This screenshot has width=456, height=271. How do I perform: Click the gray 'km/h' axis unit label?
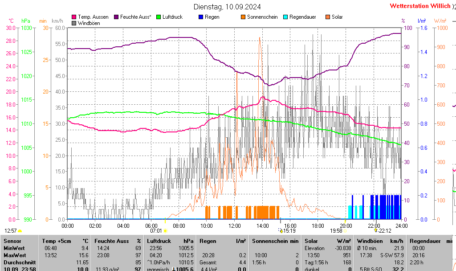click(57, 21)
